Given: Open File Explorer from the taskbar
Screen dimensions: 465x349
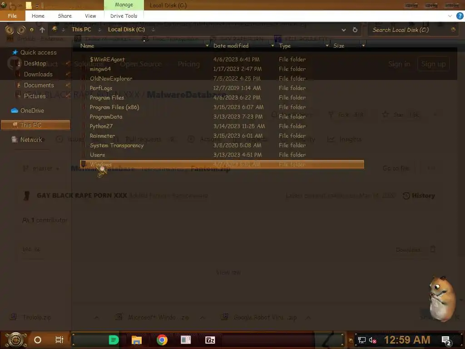Looking at the screenshot, I should click(x=137, y=340).
